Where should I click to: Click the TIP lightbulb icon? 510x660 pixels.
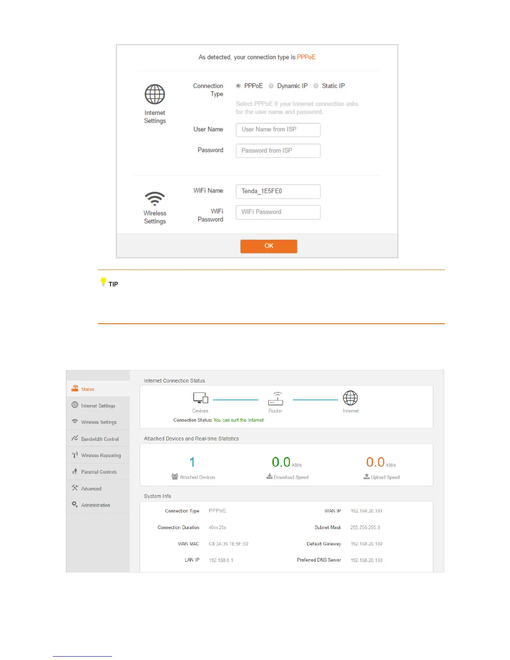(x=103, y=282)
